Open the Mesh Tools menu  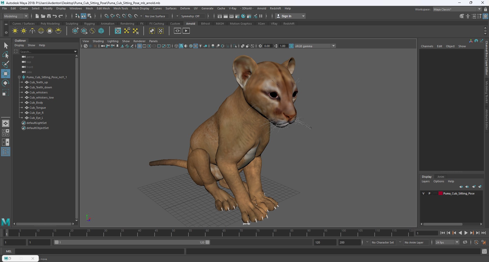point(121,8)
